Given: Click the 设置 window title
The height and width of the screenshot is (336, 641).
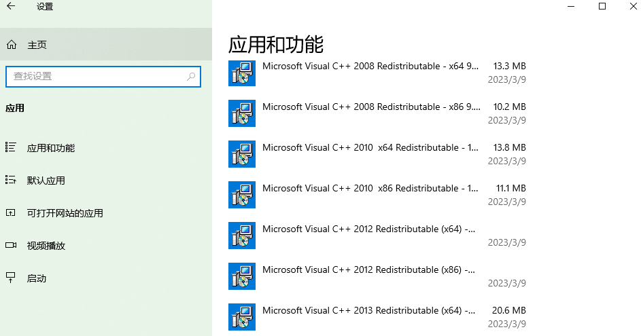Looking at the screenshot, I should [45, 7].
